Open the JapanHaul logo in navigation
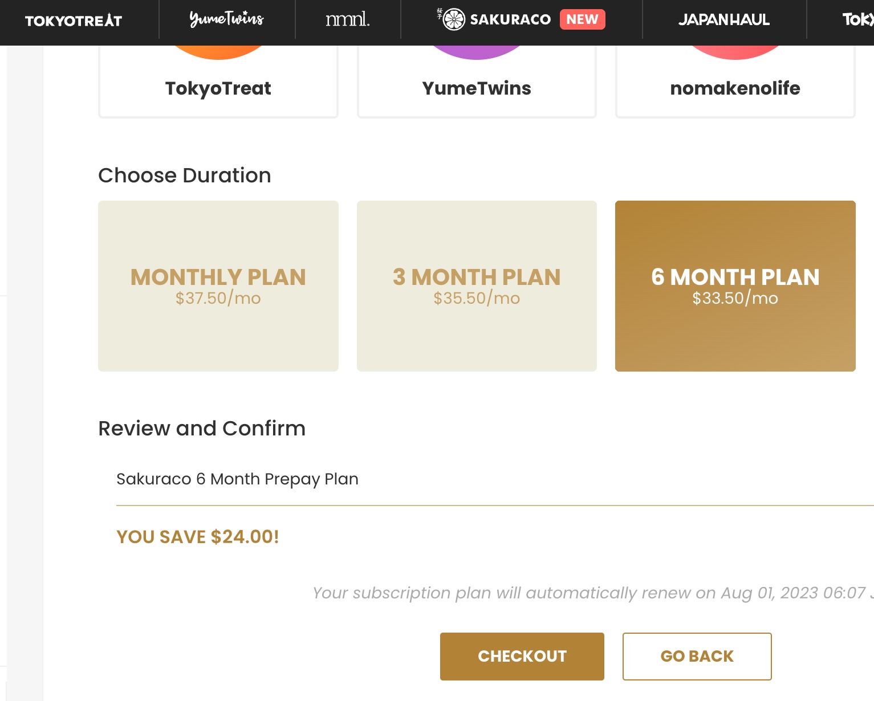The image size is (874, 701). click(723, 20)
